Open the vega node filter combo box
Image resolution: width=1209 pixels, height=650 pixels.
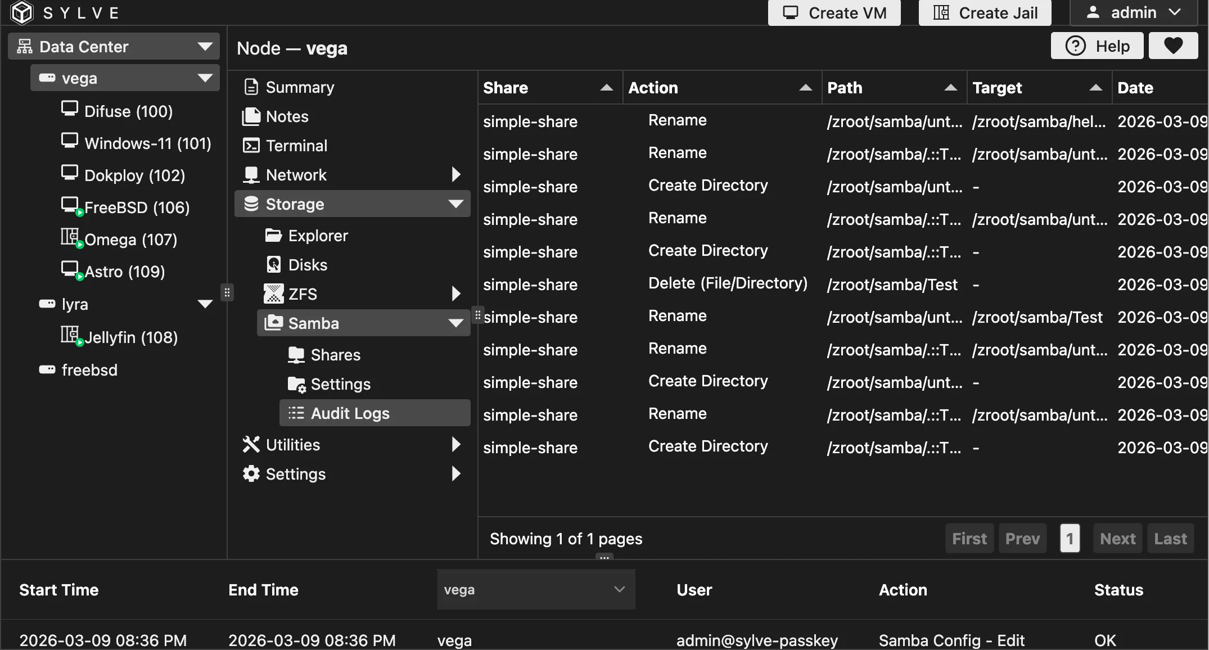535,589
